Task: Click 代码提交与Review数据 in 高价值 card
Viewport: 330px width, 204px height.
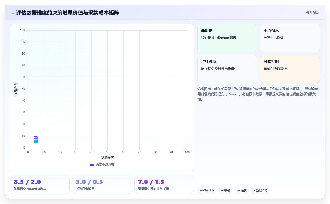Action: tap(219, 37)
